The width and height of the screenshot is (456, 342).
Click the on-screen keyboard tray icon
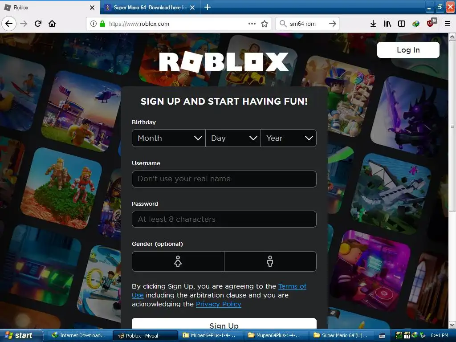382,336
